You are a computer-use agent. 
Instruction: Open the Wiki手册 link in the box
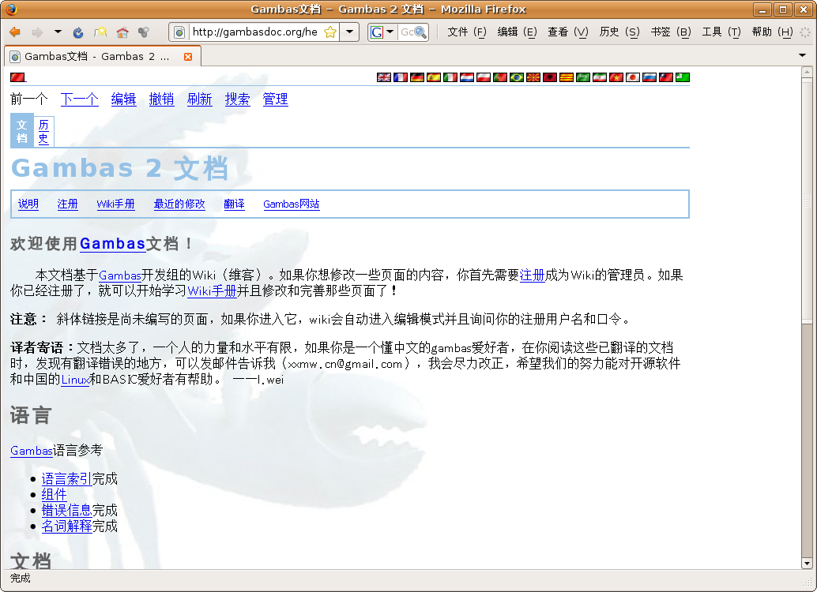[115, 204]
